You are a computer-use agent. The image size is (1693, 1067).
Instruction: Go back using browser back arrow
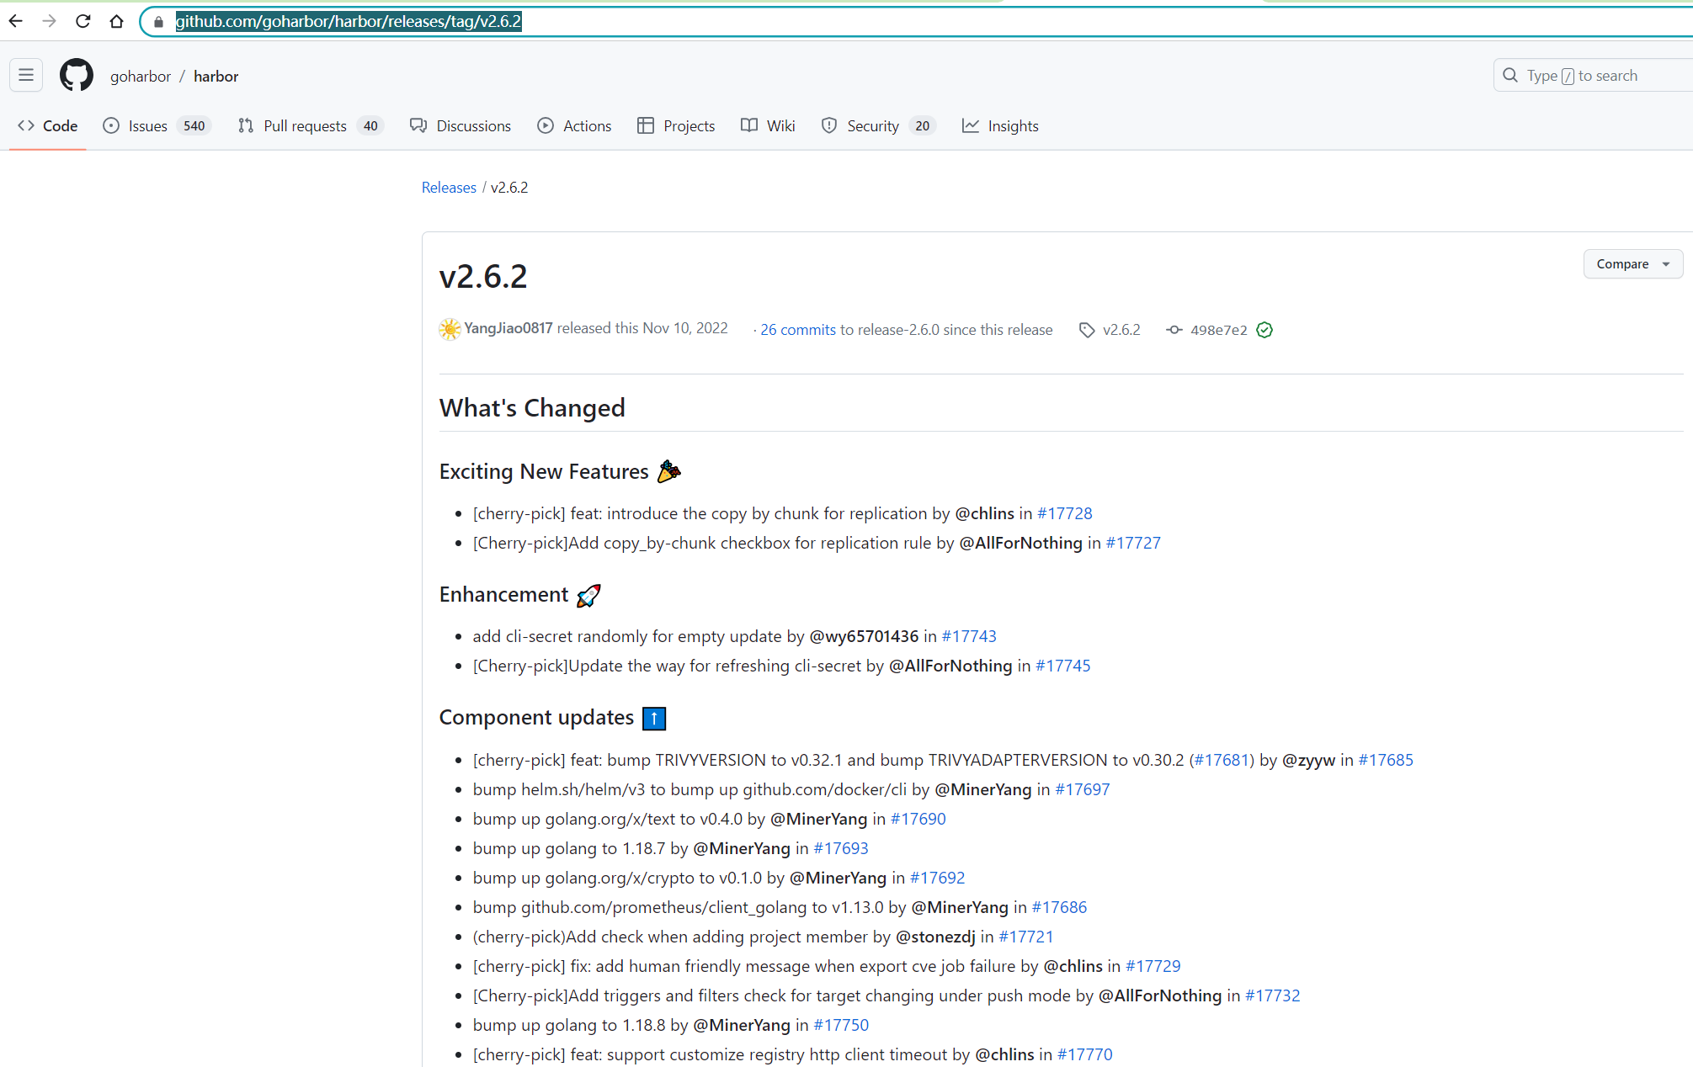coord(15,21)
